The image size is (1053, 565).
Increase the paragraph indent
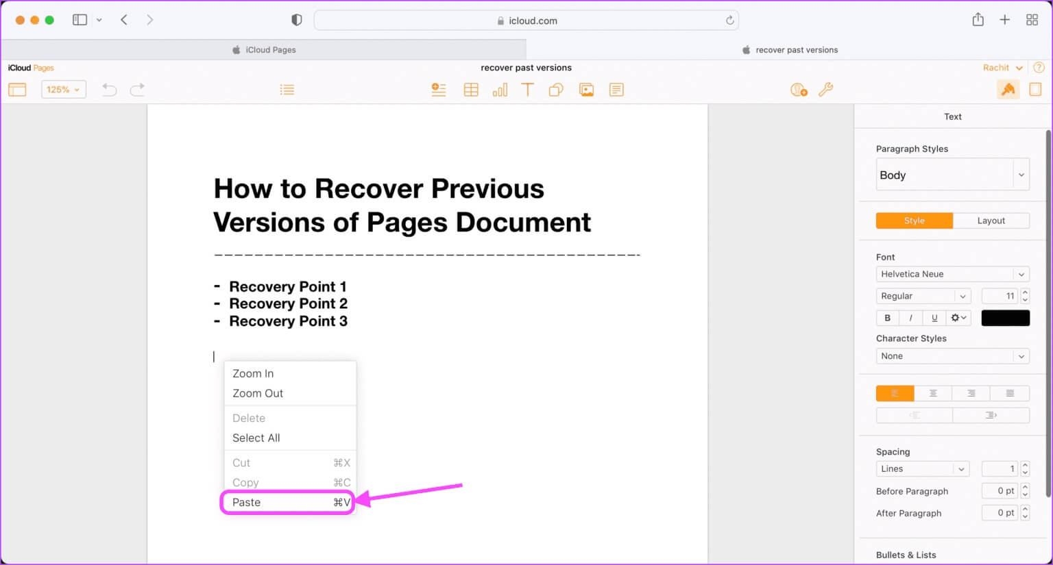(x=991, y=415)
